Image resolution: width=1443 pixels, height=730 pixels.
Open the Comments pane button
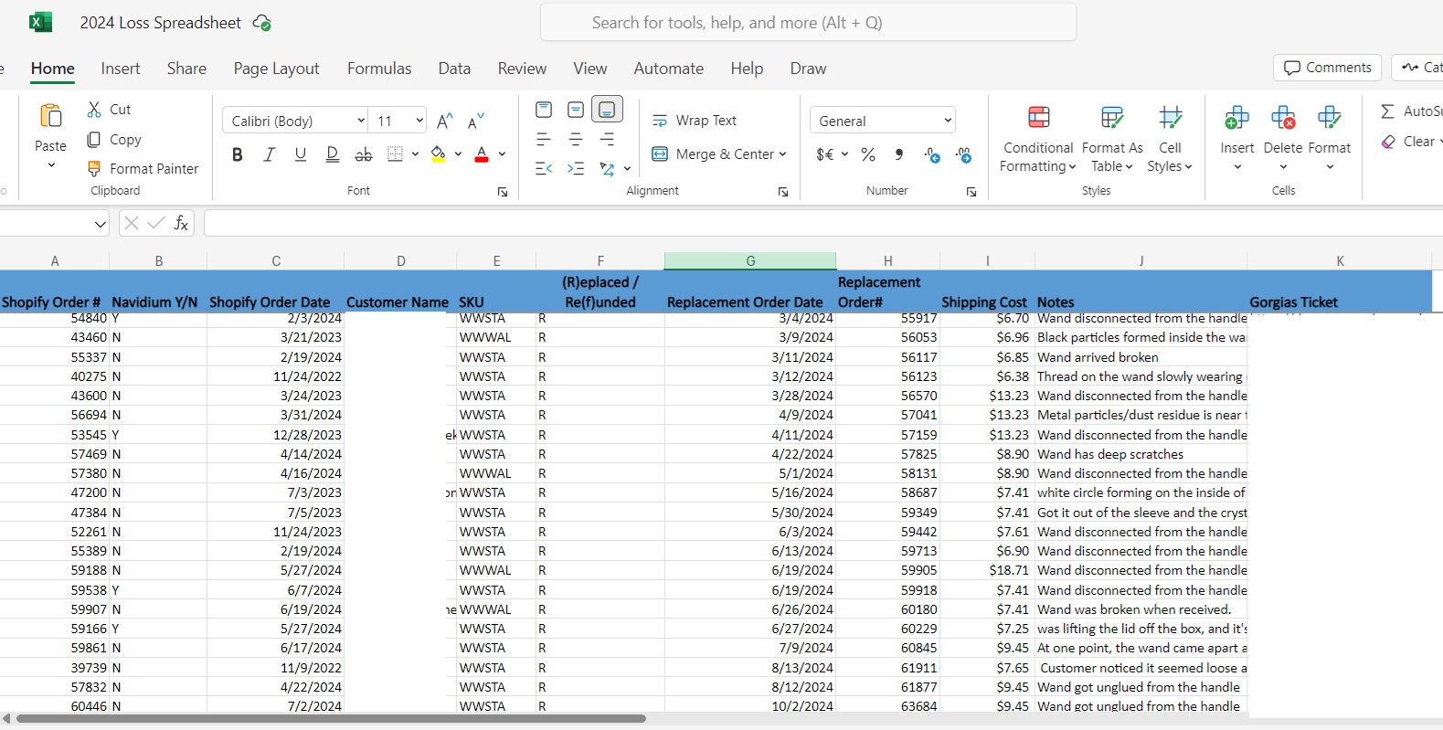click(1327, 68)
